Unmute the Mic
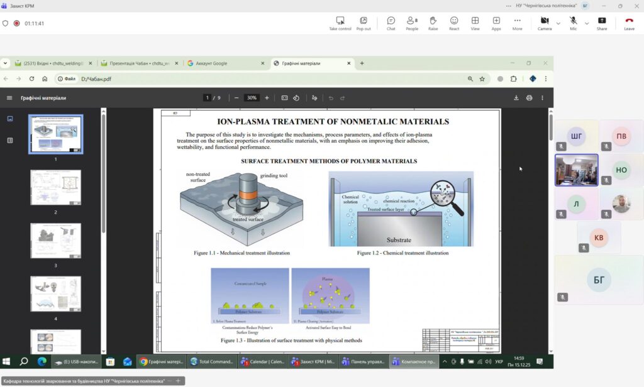Viewport: 644px width, 387px height. pos(573,23)
